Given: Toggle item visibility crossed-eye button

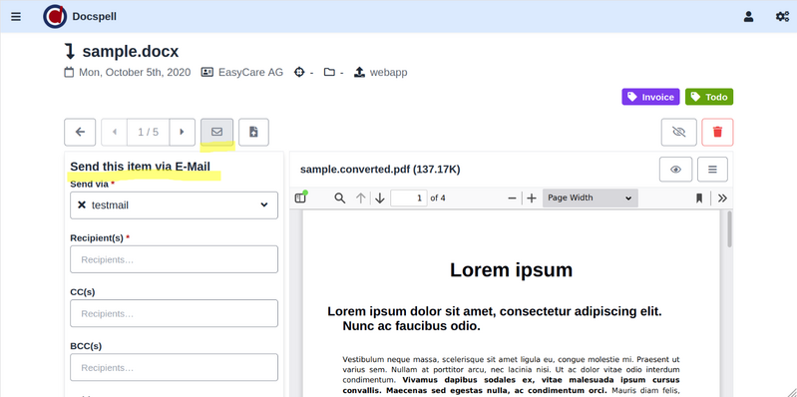Looking at the screenshot, I should pos(678,132).
